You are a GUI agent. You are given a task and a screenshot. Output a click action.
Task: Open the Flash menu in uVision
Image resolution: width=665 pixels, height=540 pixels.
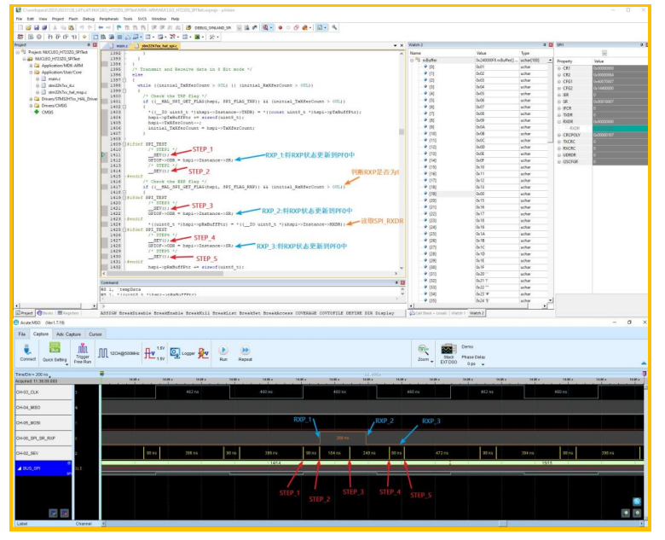click(73, 19)
